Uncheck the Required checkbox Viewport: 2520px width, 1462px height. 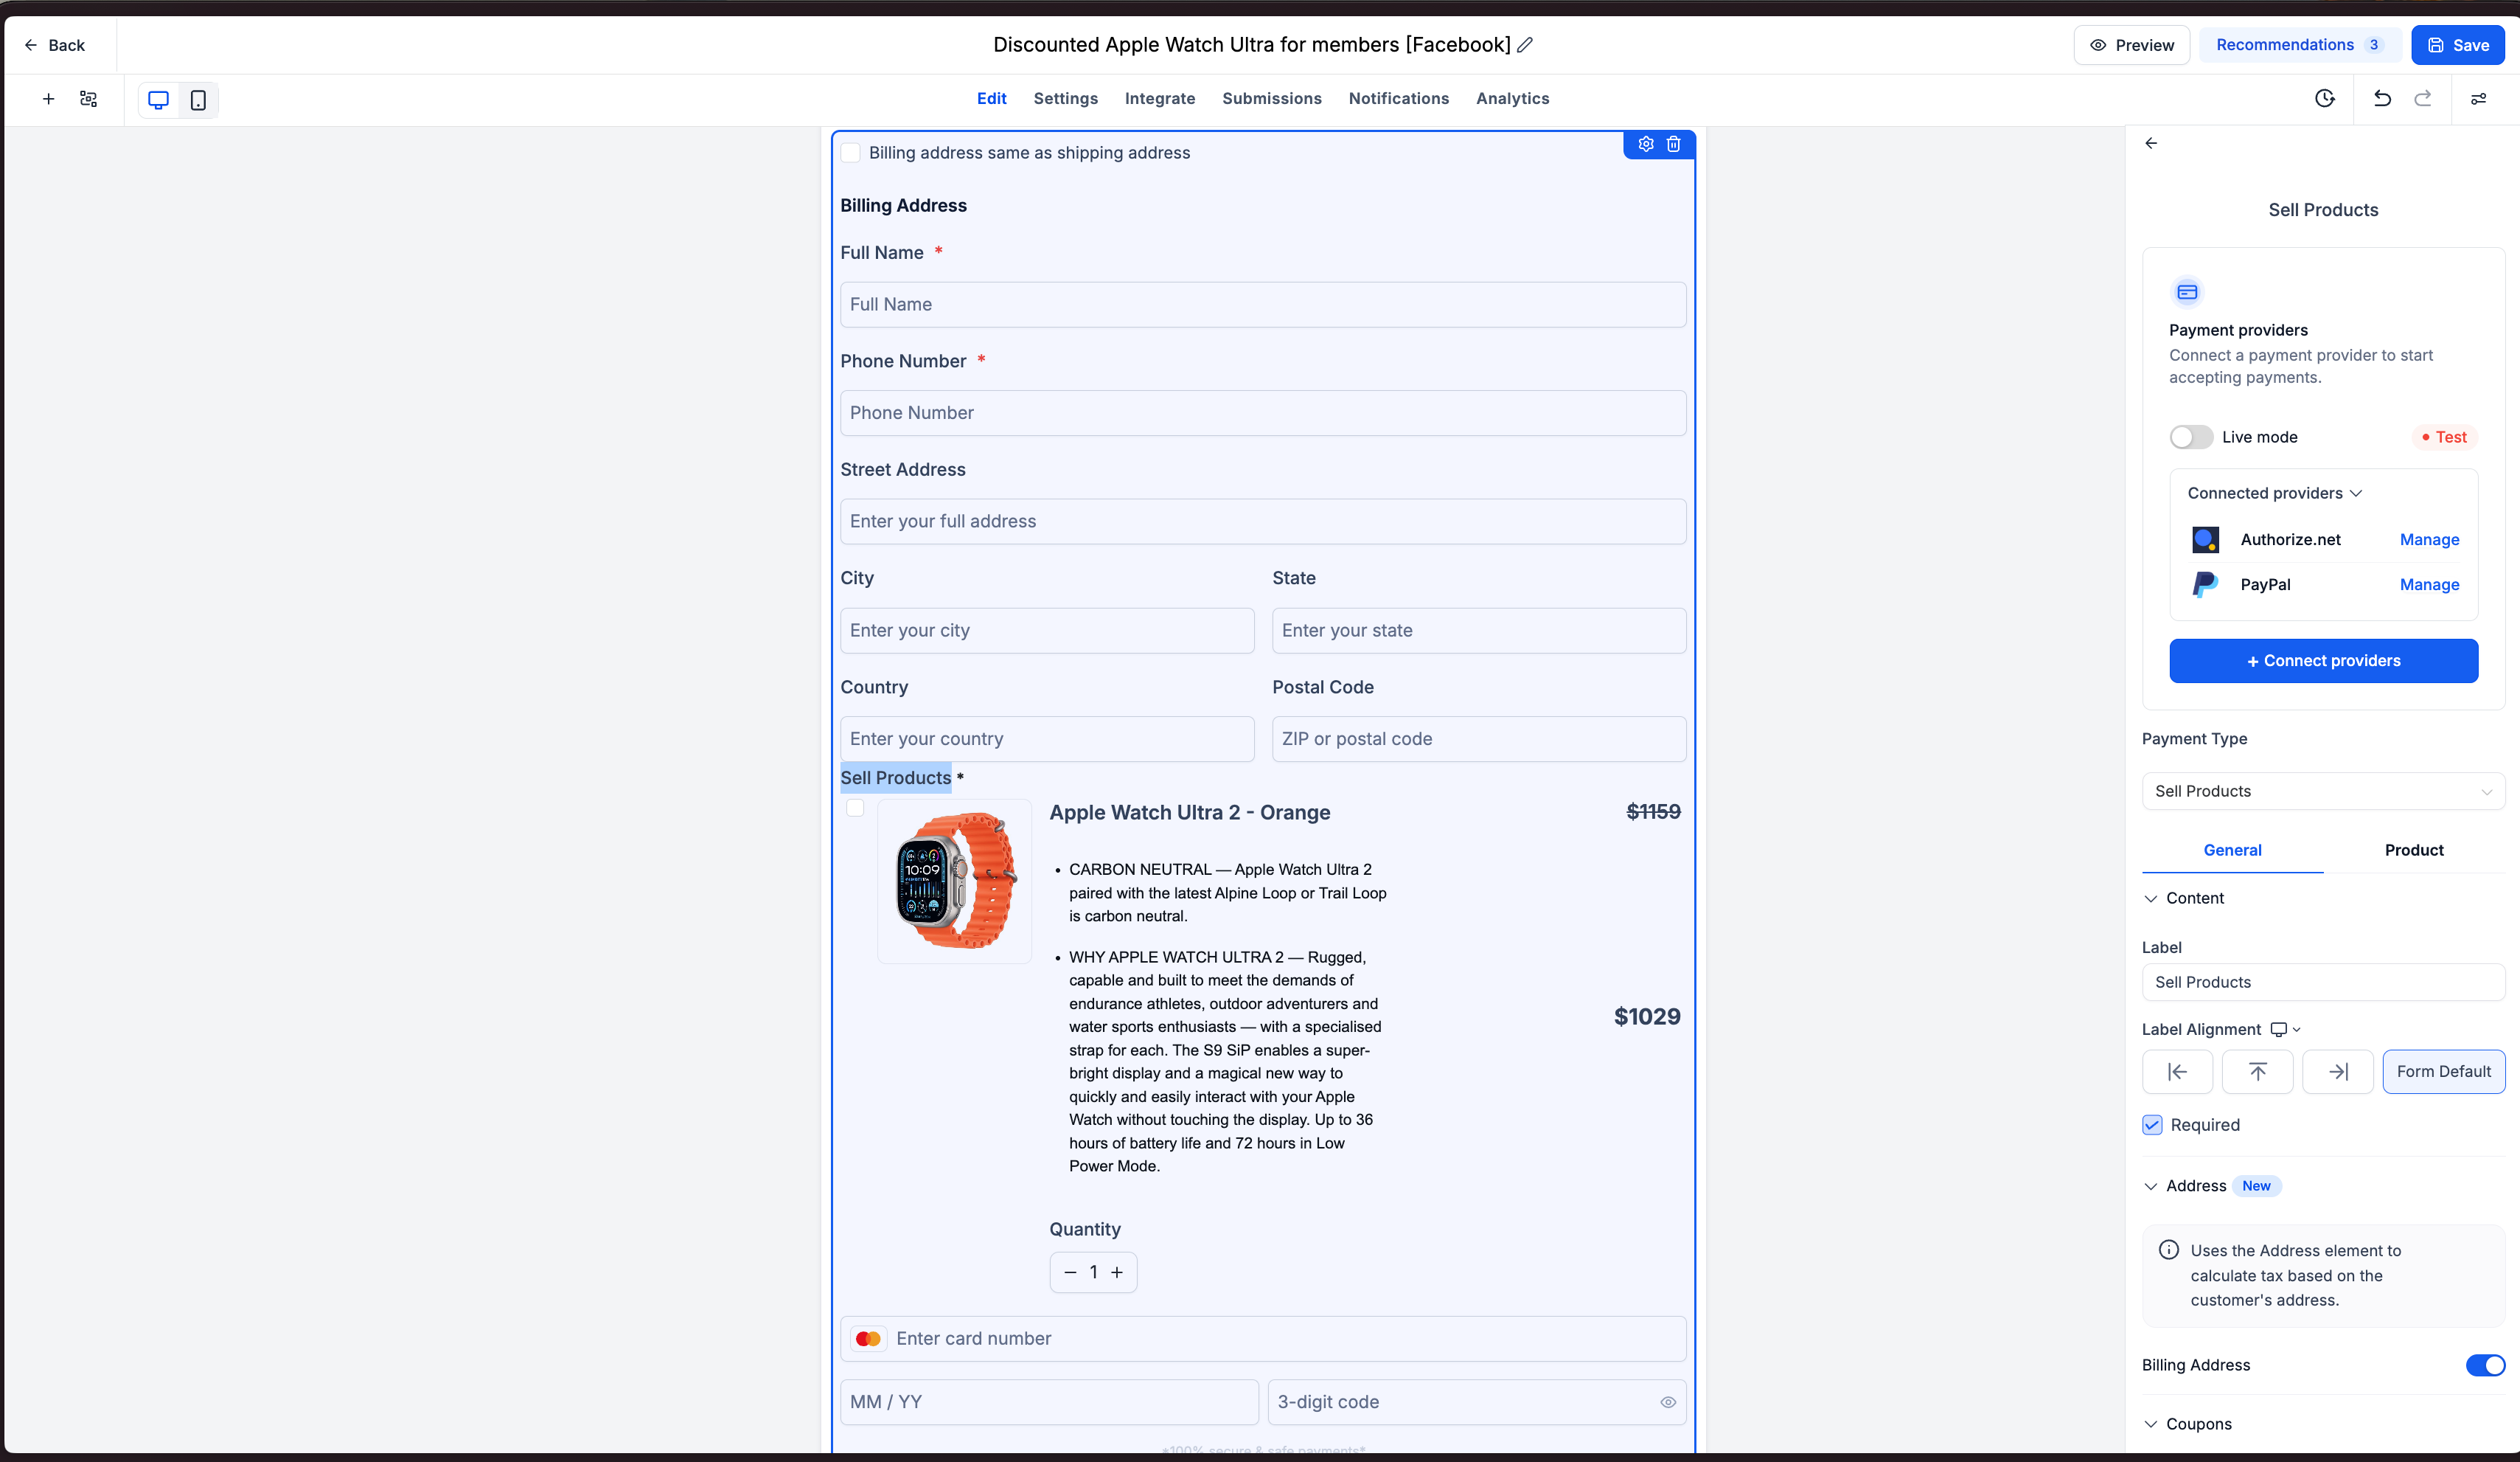(2152, 1125)
